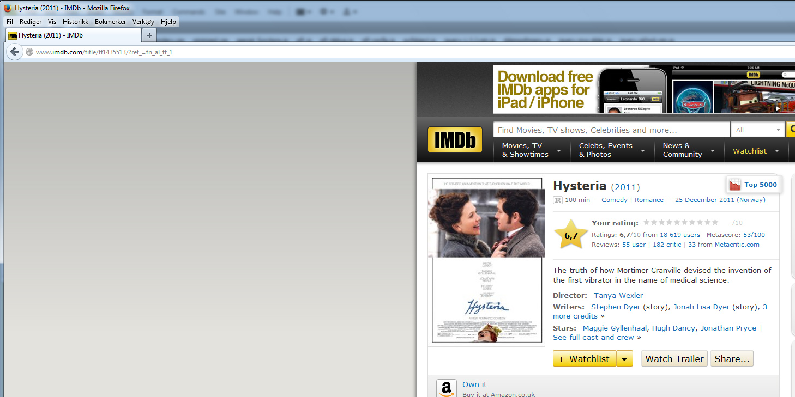
Task: Open the Hjelp menu
Action: tap(168, 22)
